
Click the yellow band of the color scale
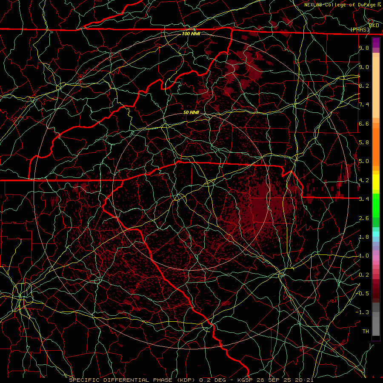[x=376, y=182]
